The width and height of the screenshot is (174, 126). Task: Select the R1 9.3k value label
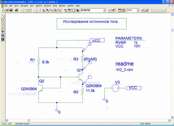(x=45, y=62)
